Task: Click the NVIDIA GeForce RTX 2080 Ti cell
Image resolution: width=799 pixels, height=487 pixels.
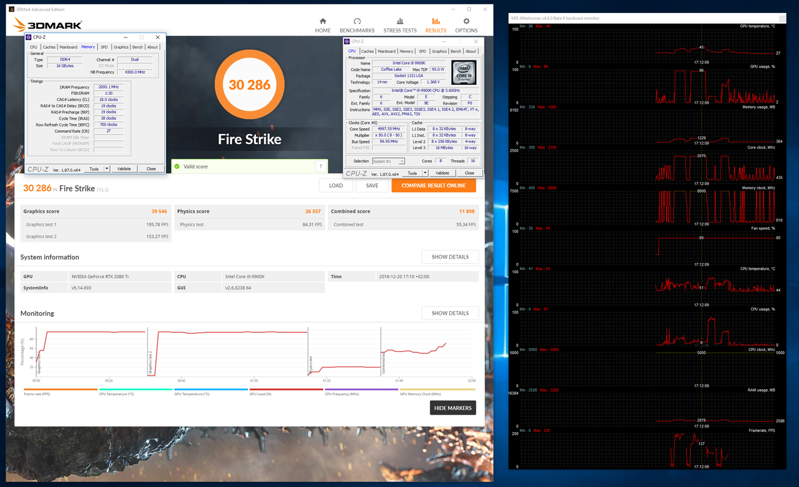Action: point(119,276)
